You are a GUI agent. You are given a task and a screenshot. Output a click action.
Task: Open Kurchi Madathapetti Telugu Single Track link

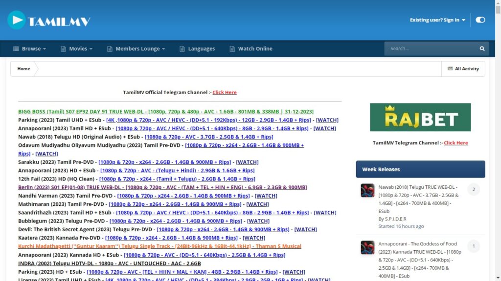(159, 246)
